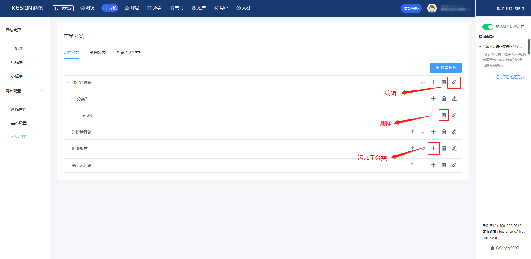Viewport: 531px width, 259px height.
Task: Add subcategory to 职业教育
Action: pos(433,148)
